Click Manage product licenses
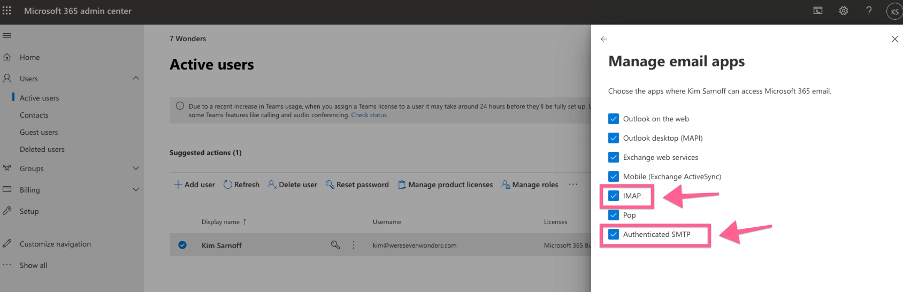 pos(446,185)
